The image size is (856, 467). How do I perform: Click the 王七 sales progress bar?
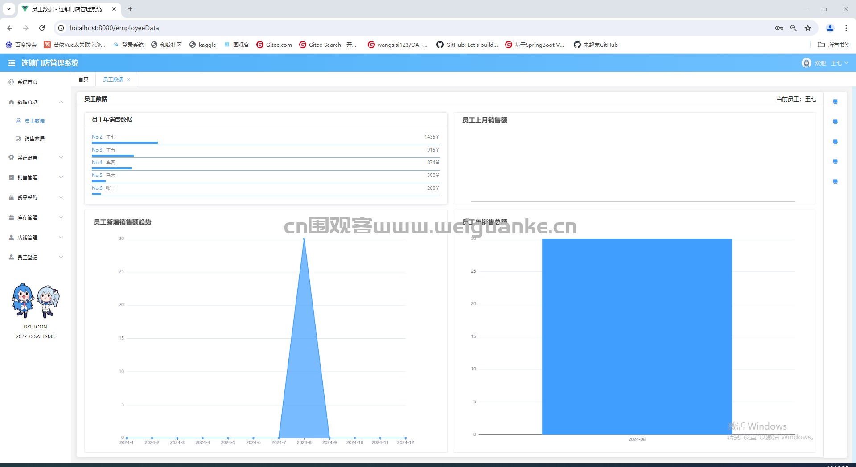click(125, 143)
